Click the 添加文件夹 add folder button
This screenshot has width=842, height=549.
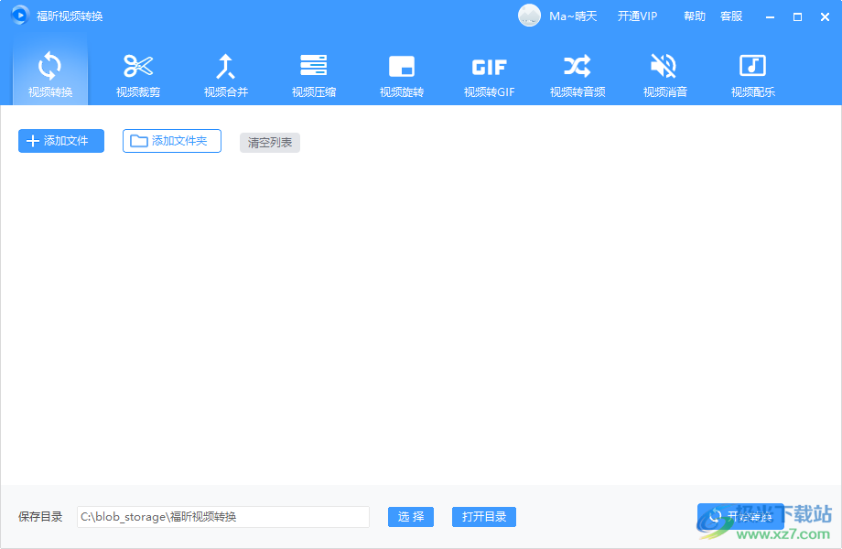(172, 141)
